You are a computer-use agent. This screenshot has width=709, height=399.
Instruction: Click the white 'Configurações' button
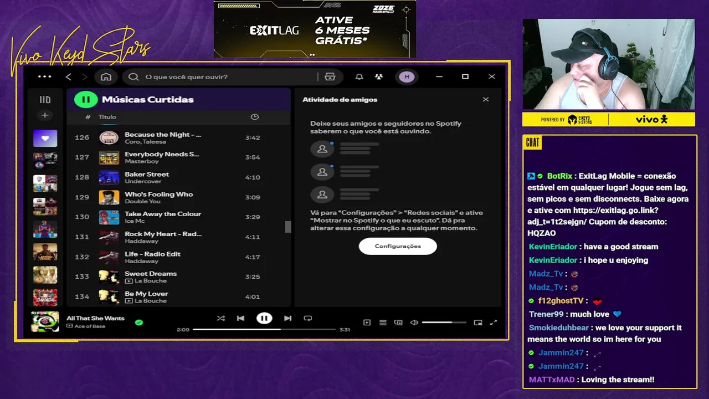(398, 246)
